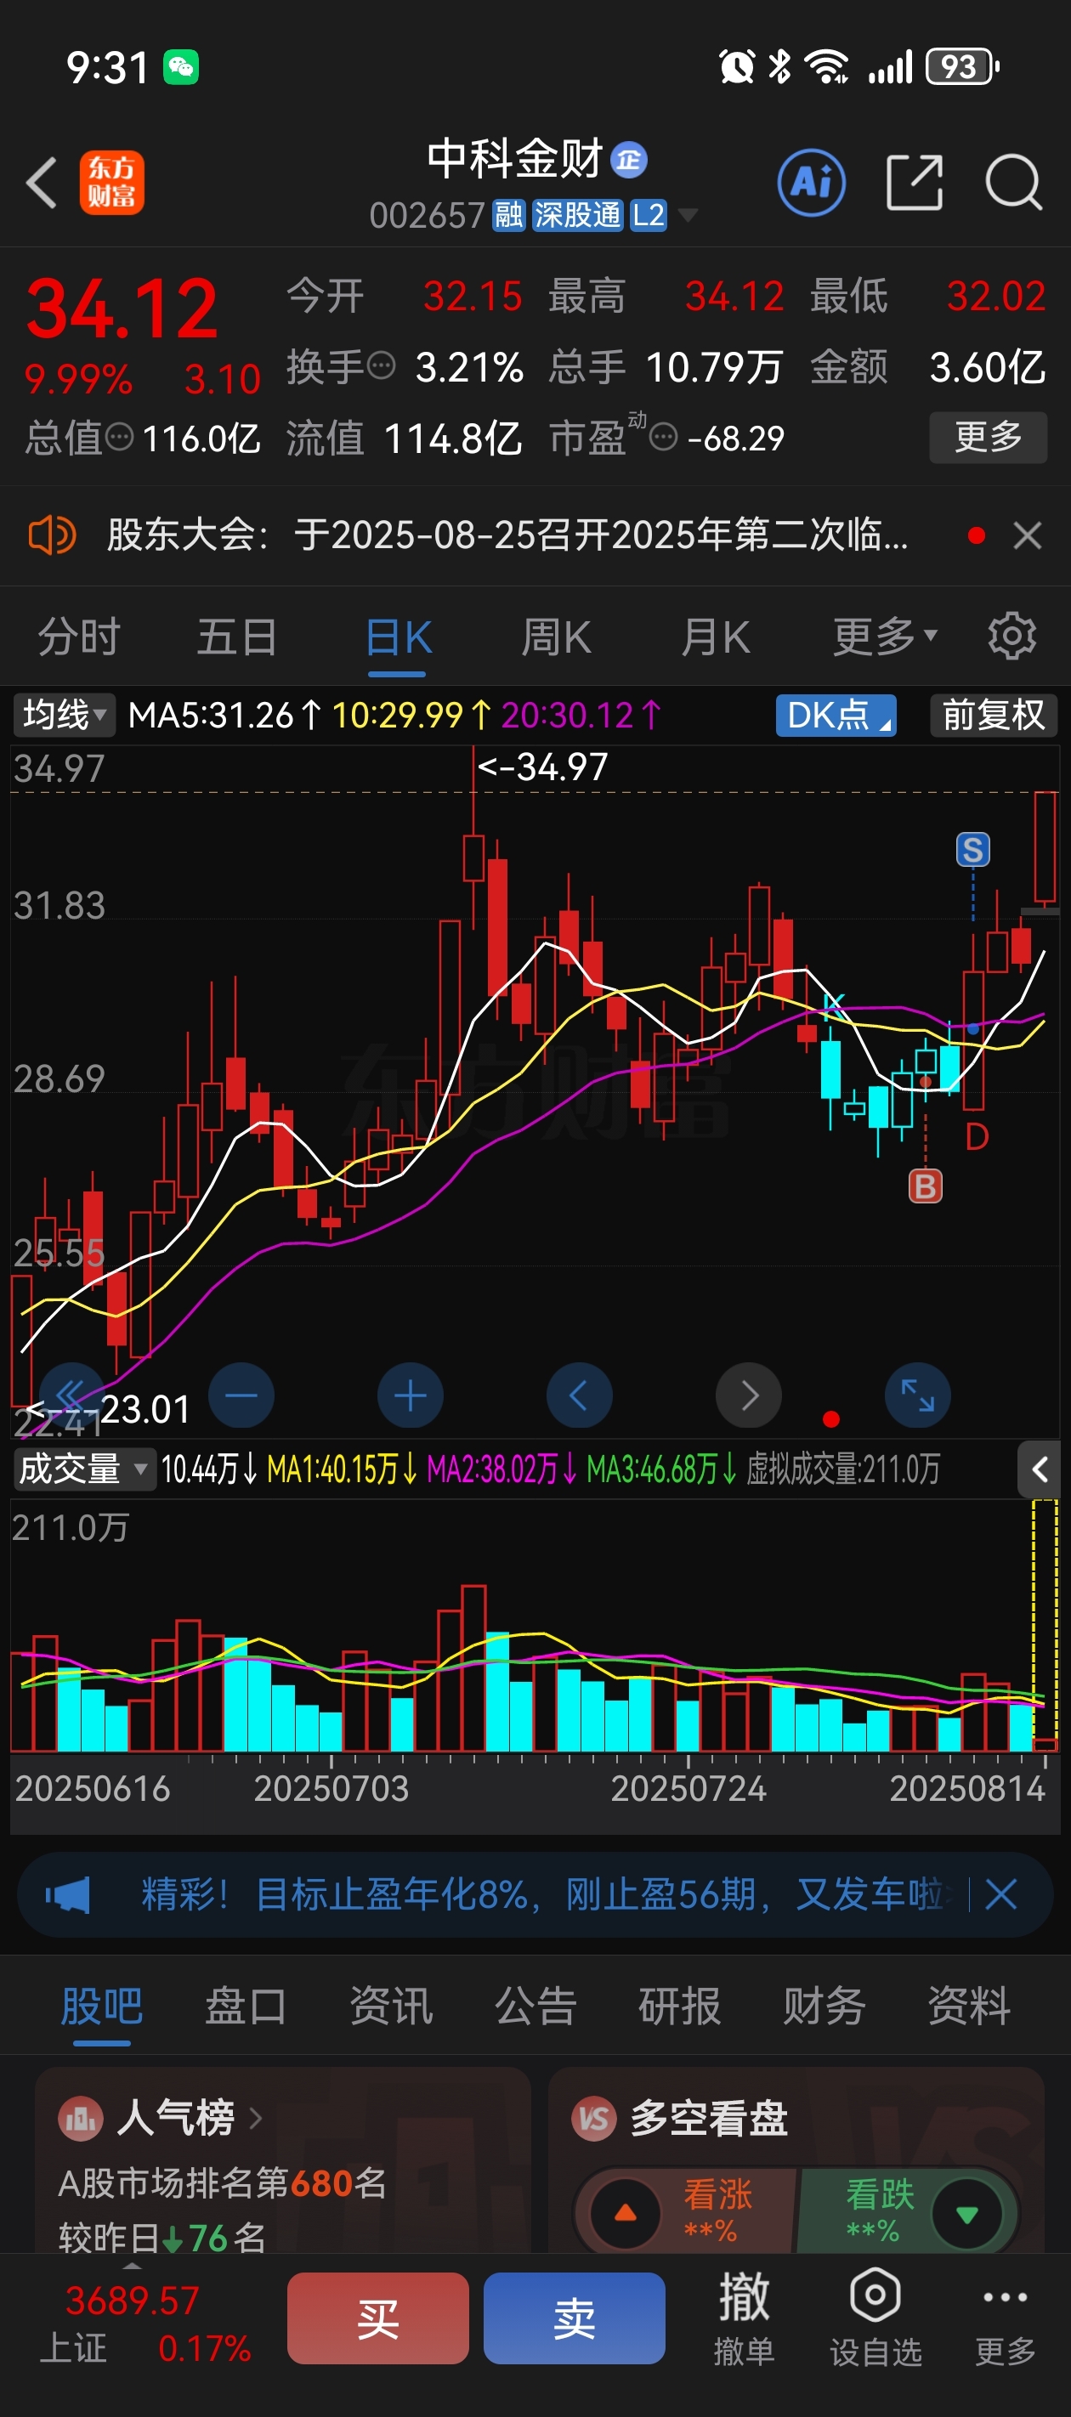Image resolution: width=1071 pixels, height=2417 pixels.
Task: Open the 公告 tab
Action: (535, 2007)
